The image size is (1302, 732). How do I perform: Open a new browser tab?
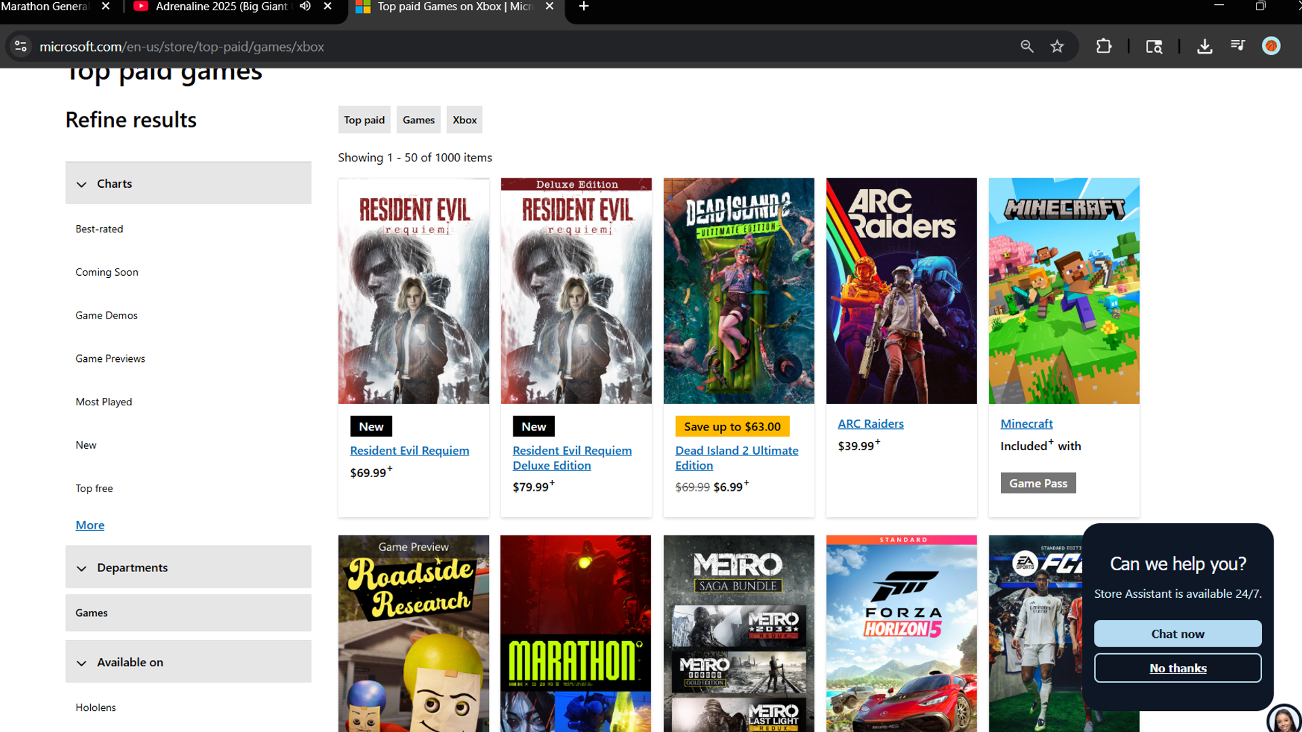coord(583,7)
